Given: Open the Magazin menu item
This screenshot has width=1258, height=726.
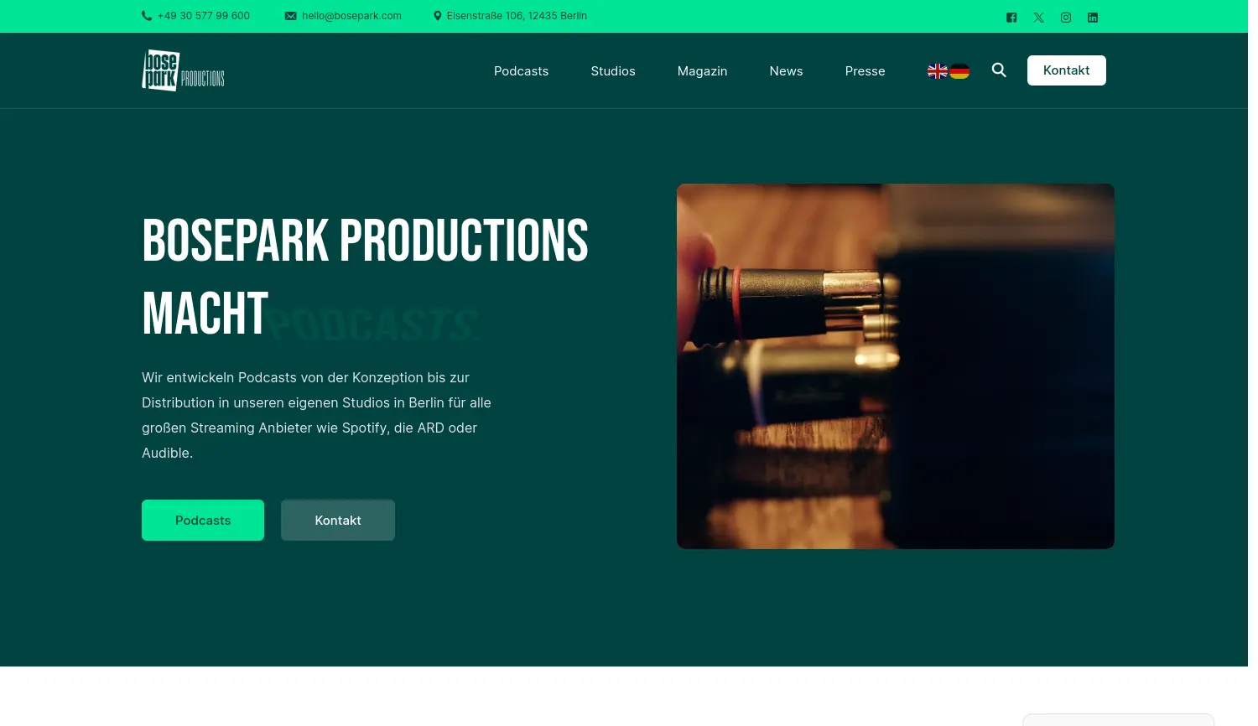Looking at the screenshot, I should coord(702,70).
